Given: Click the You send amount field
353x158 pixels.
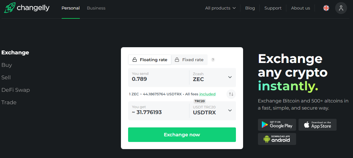Looking at the screenshot, I should (159, 78).
